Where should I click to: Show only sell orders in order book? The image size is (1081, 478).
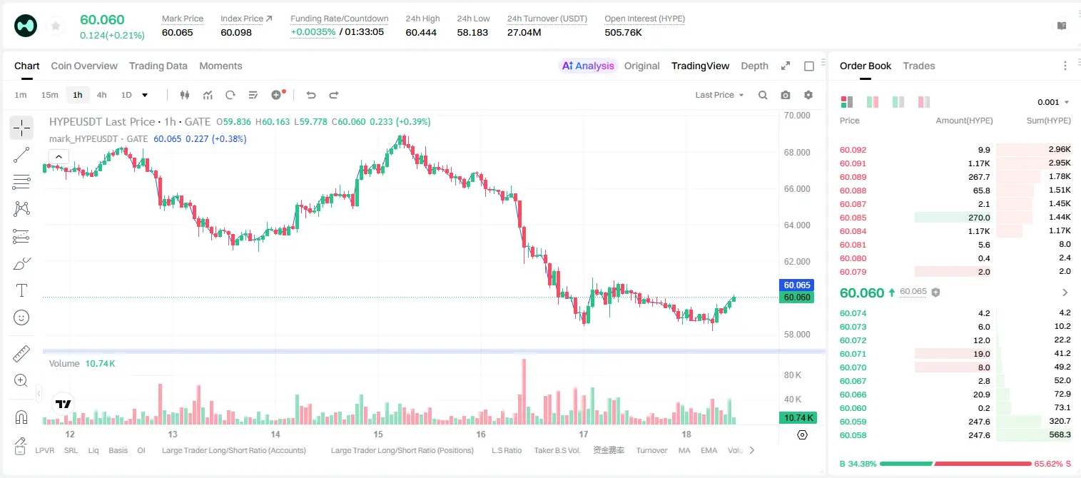(x=924, y=102)
